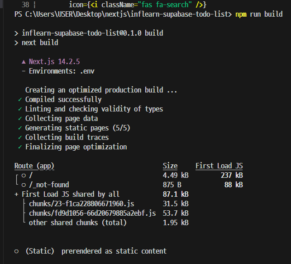The width and height of the screenshot is (291, 264).
Task: Click line number 38 in the editor
Action: point(25,5)
